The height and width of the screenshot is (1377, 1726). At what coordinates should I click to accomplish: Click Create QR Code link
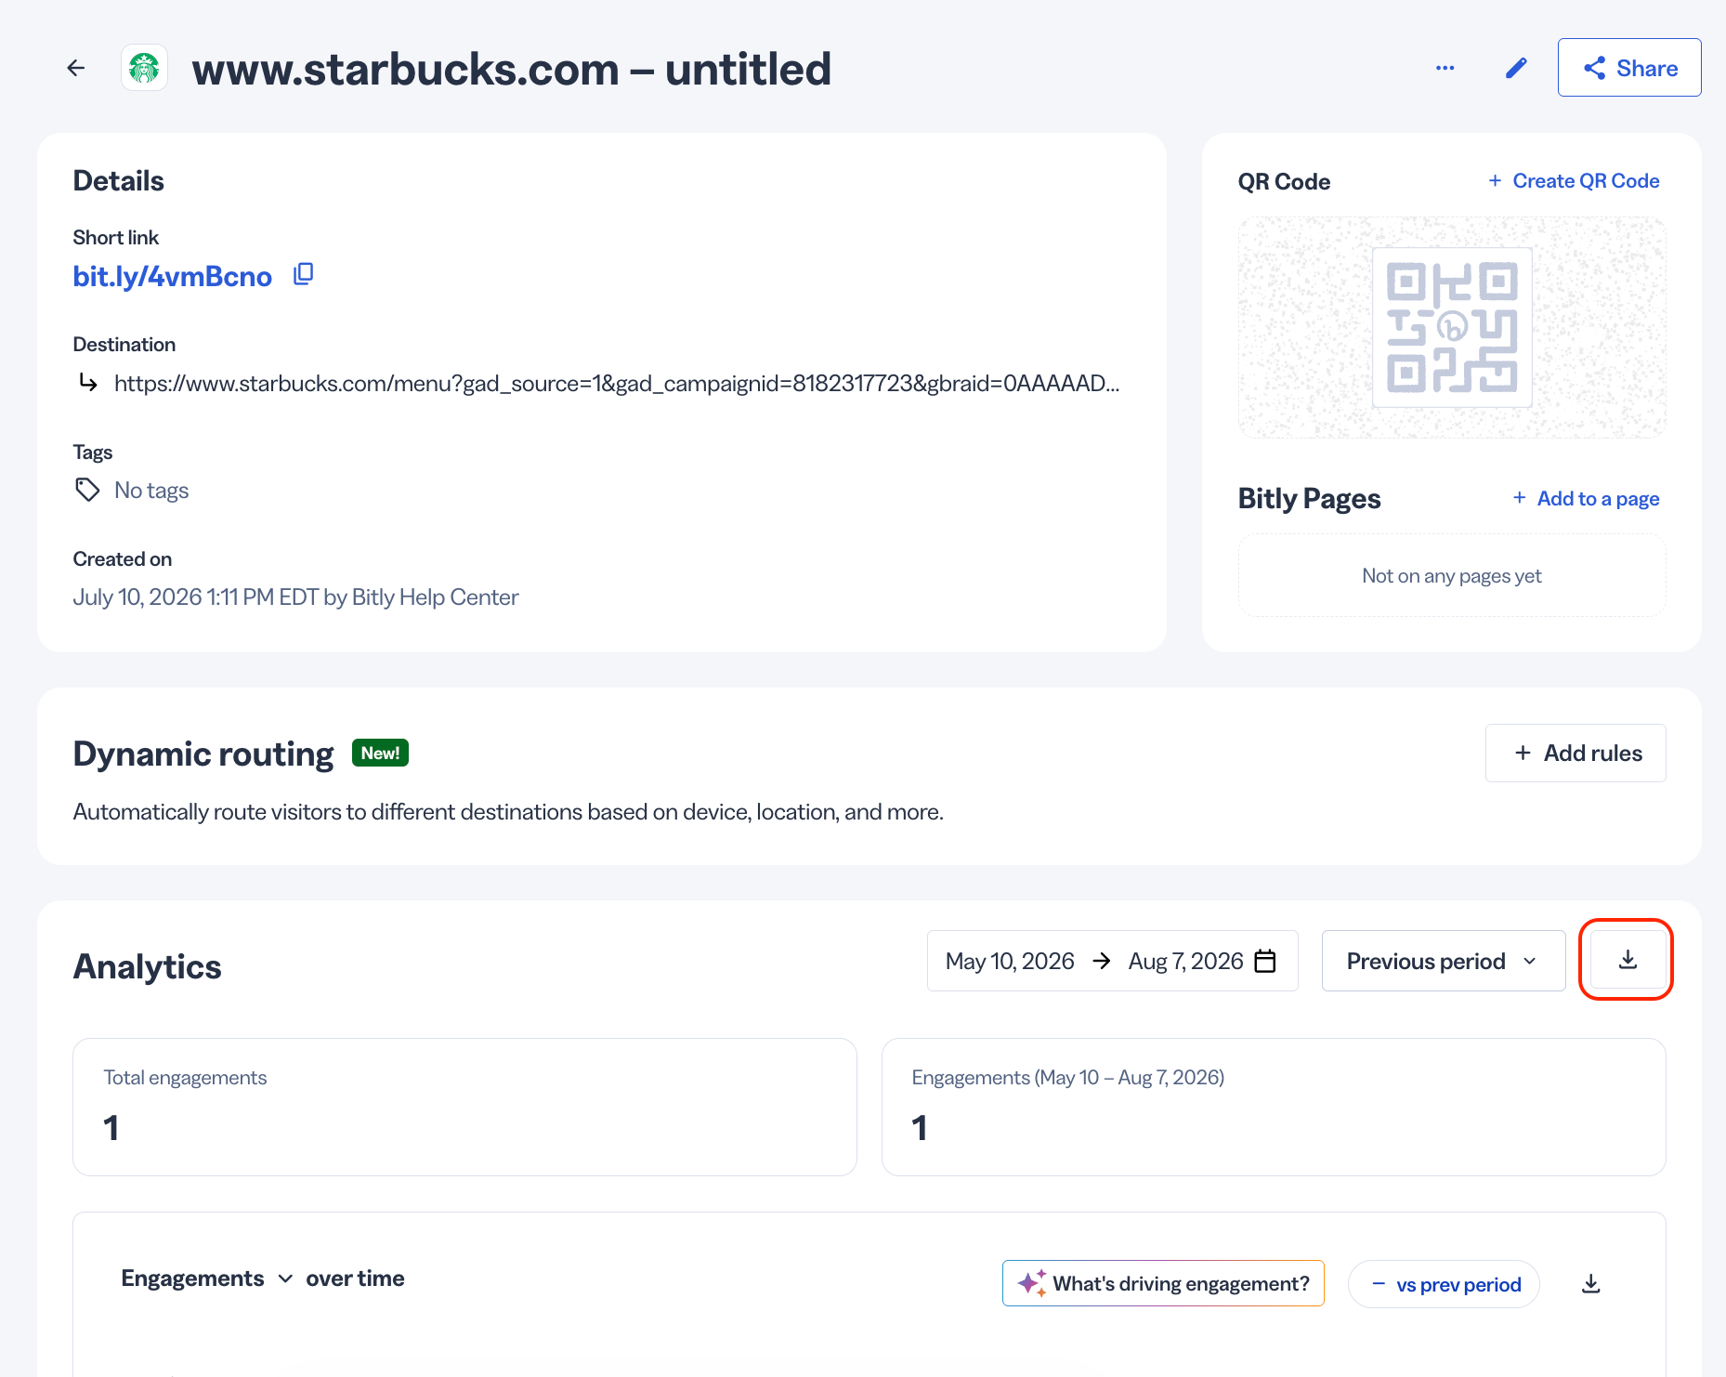point(1574,181)
